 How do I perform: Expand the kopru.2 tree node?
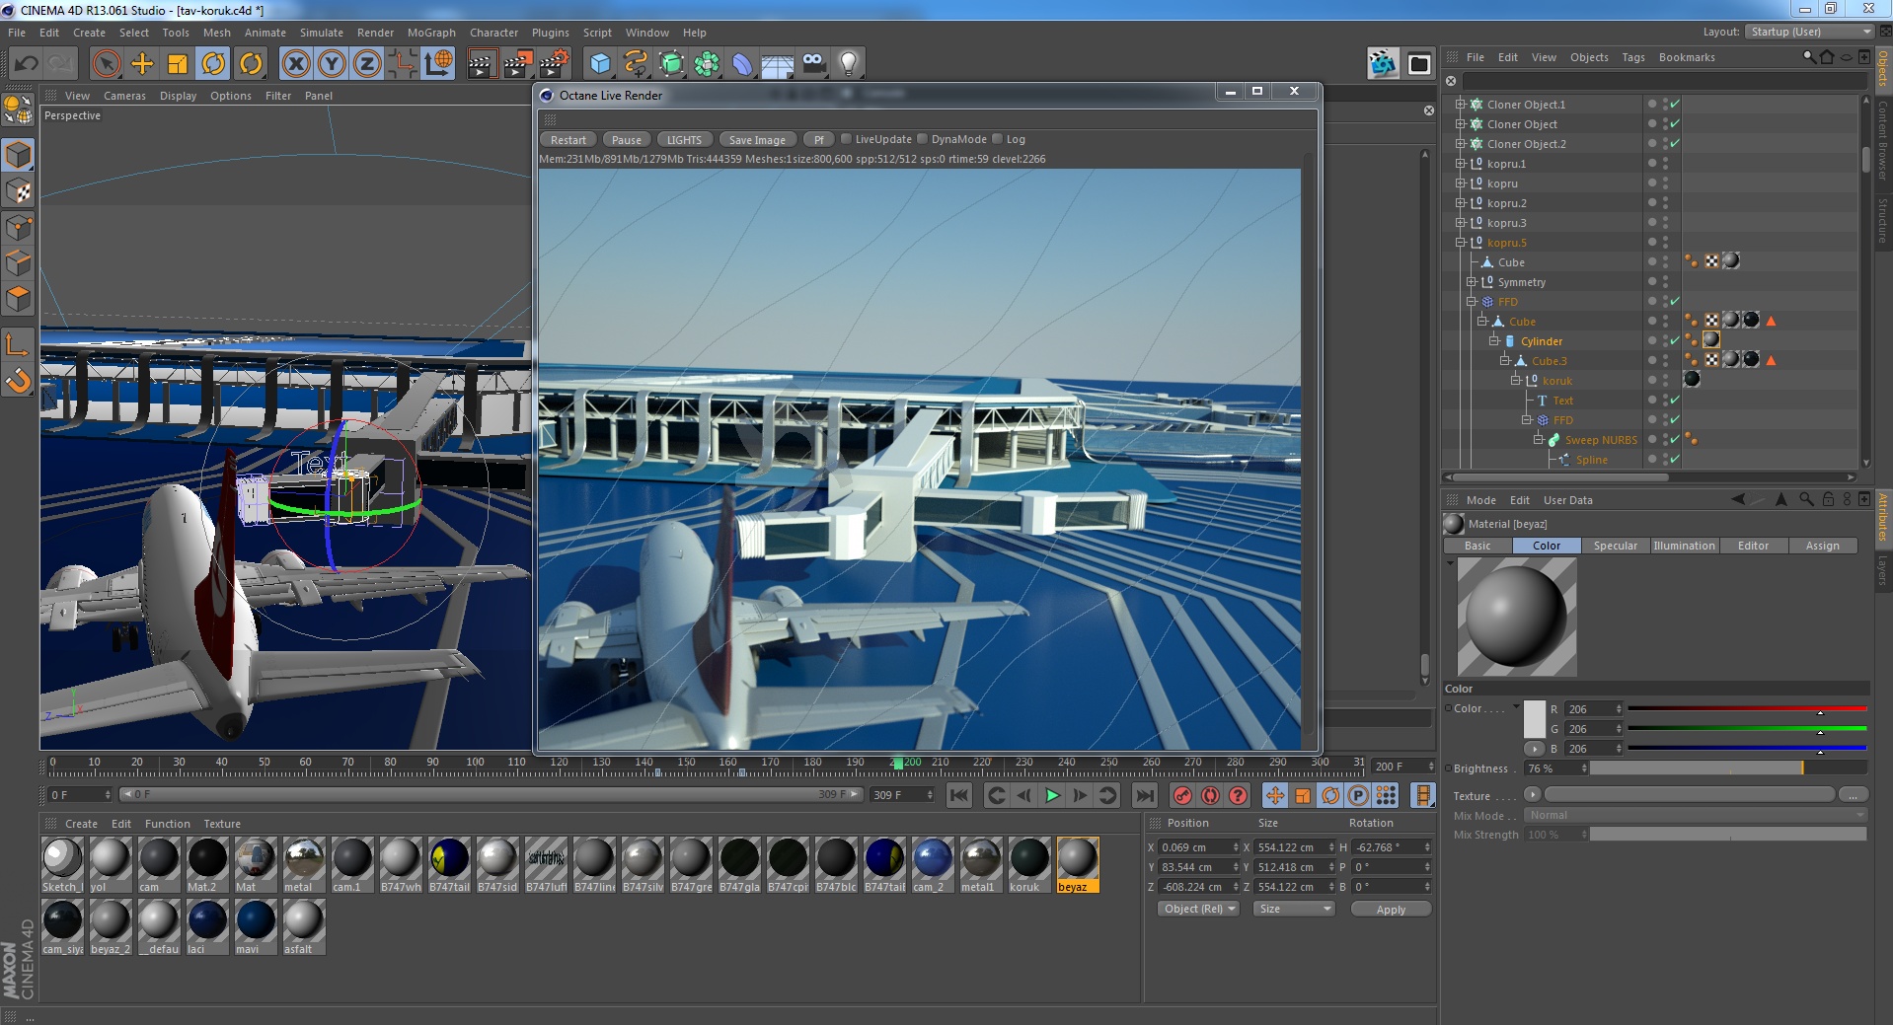tap(1461, 203)
